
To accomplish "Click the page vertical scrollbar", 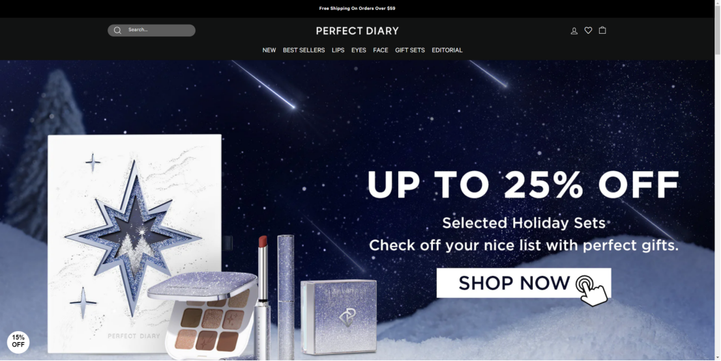I will point(718,180).
